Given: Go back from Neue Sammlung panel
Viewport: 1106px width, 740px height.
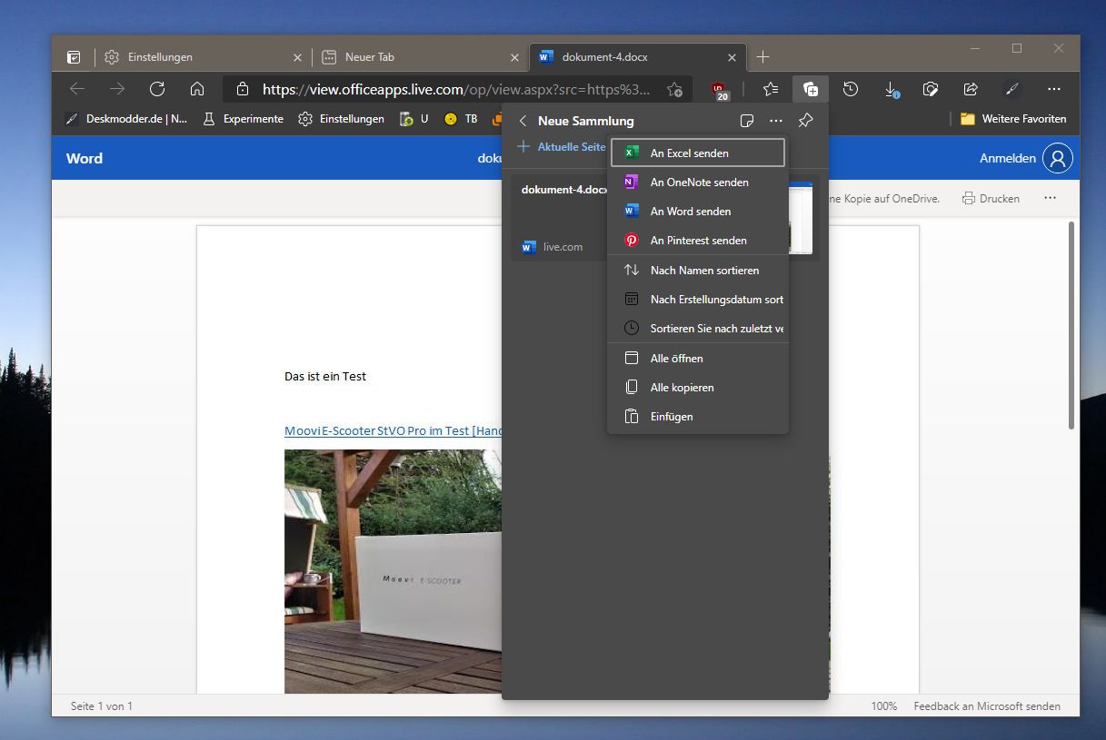Looking at the screenshot, I should tap(523, 121).
